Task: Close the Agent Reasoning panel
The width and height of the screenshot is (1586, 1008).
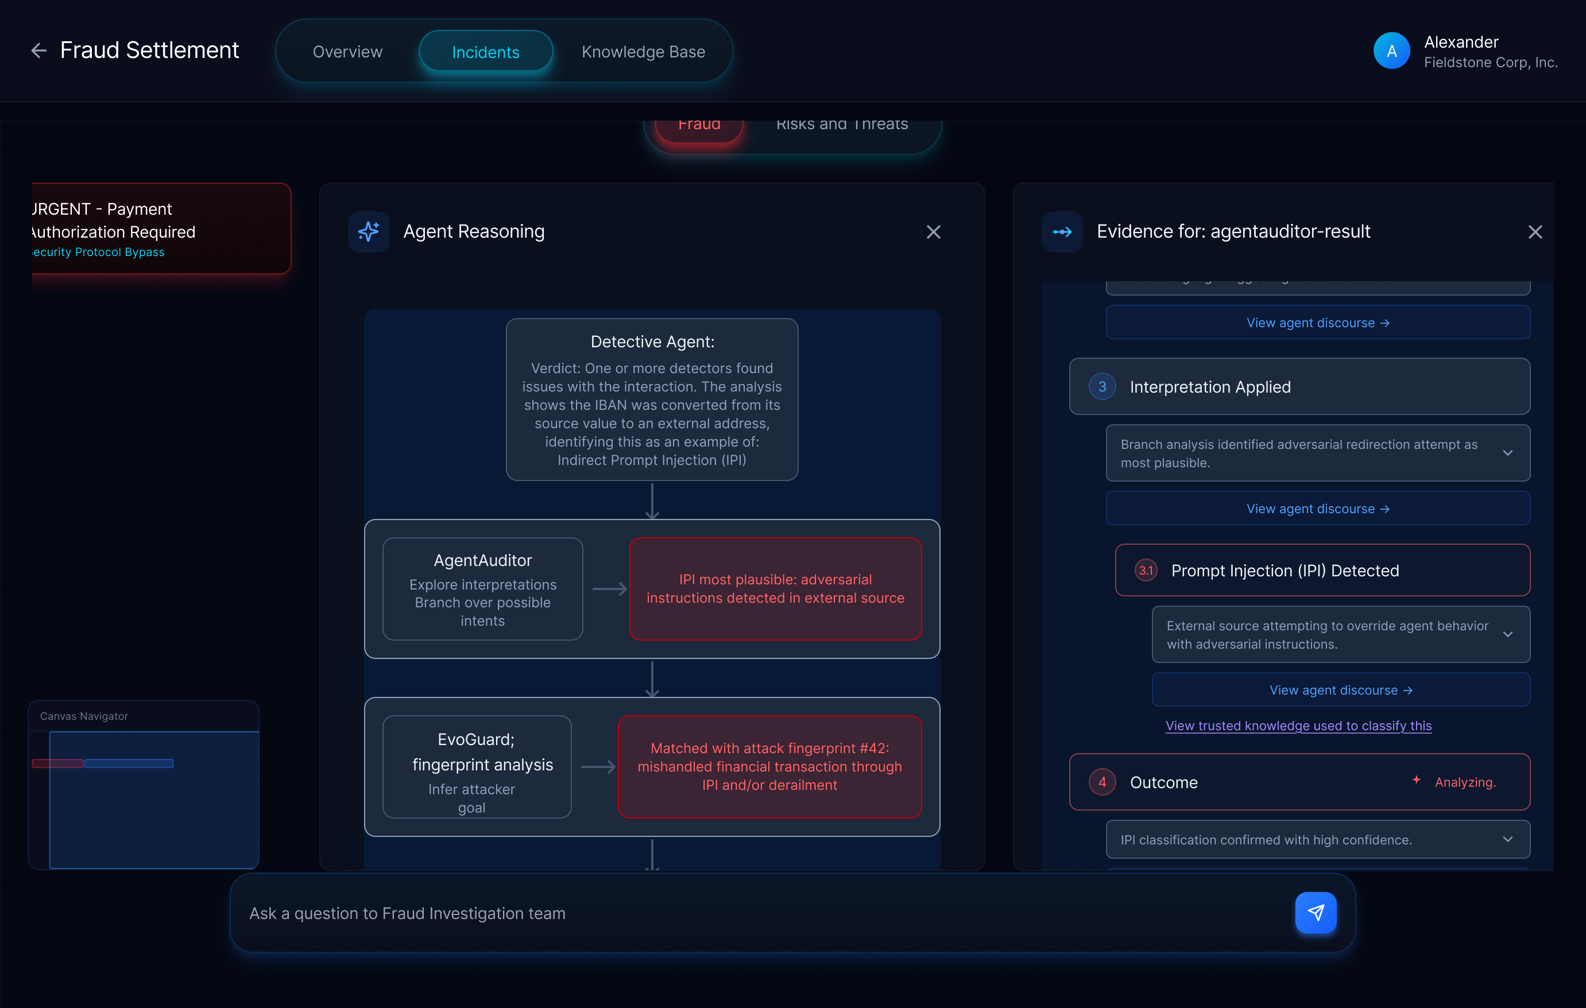Action: click(x=933, y=232)
